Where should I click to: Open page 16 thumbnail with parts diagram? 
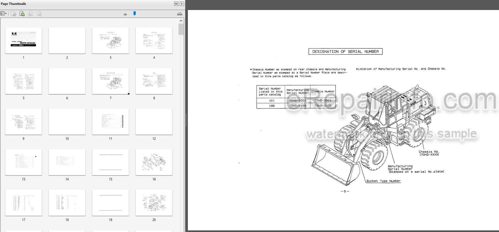tap(154, 162)
